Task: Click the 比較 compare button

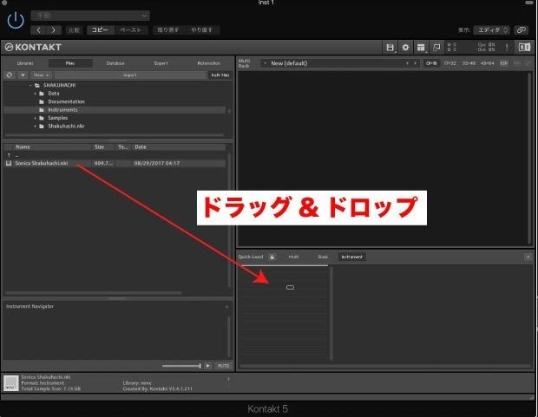Action: pos(74,30)
